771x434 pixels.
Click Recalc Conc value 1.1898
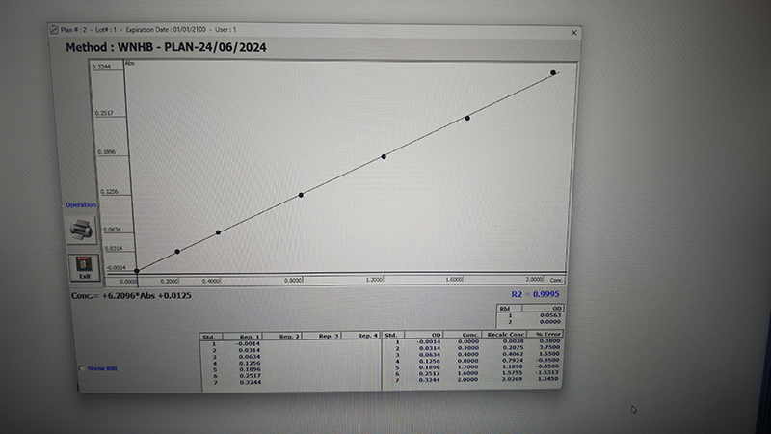click(x=513, y=366)
